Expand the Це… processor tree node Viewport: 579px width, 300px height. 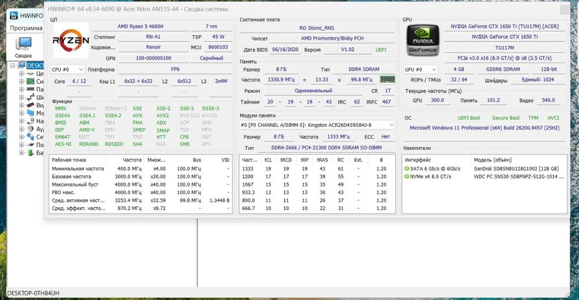[21, 74]
